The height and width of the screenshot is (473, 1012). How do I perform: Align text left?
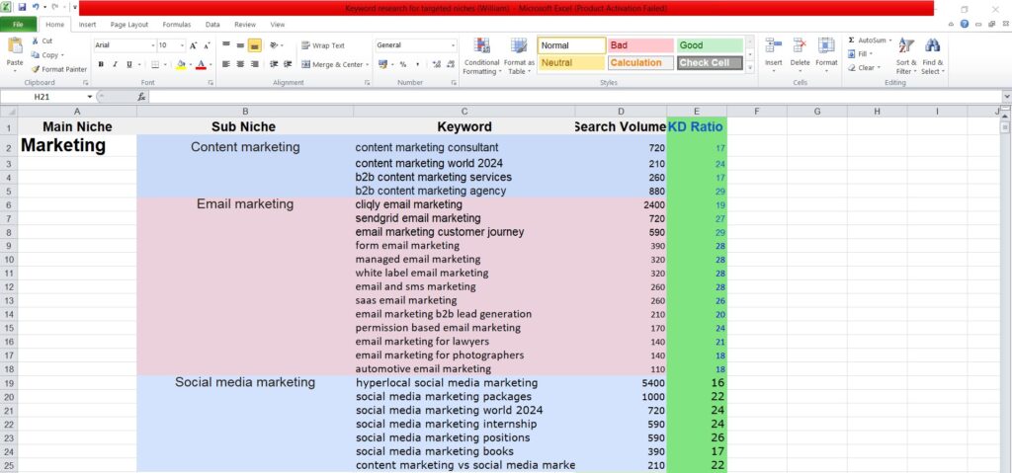[x=226, y=64]
